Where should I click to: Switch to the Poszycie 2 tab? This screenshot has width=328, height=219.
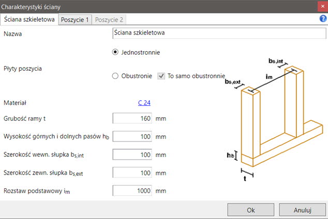(109, 20)
